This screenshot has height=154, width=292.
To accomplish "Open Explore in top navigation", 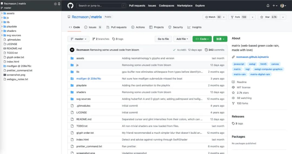I will [x=200, y=6].
